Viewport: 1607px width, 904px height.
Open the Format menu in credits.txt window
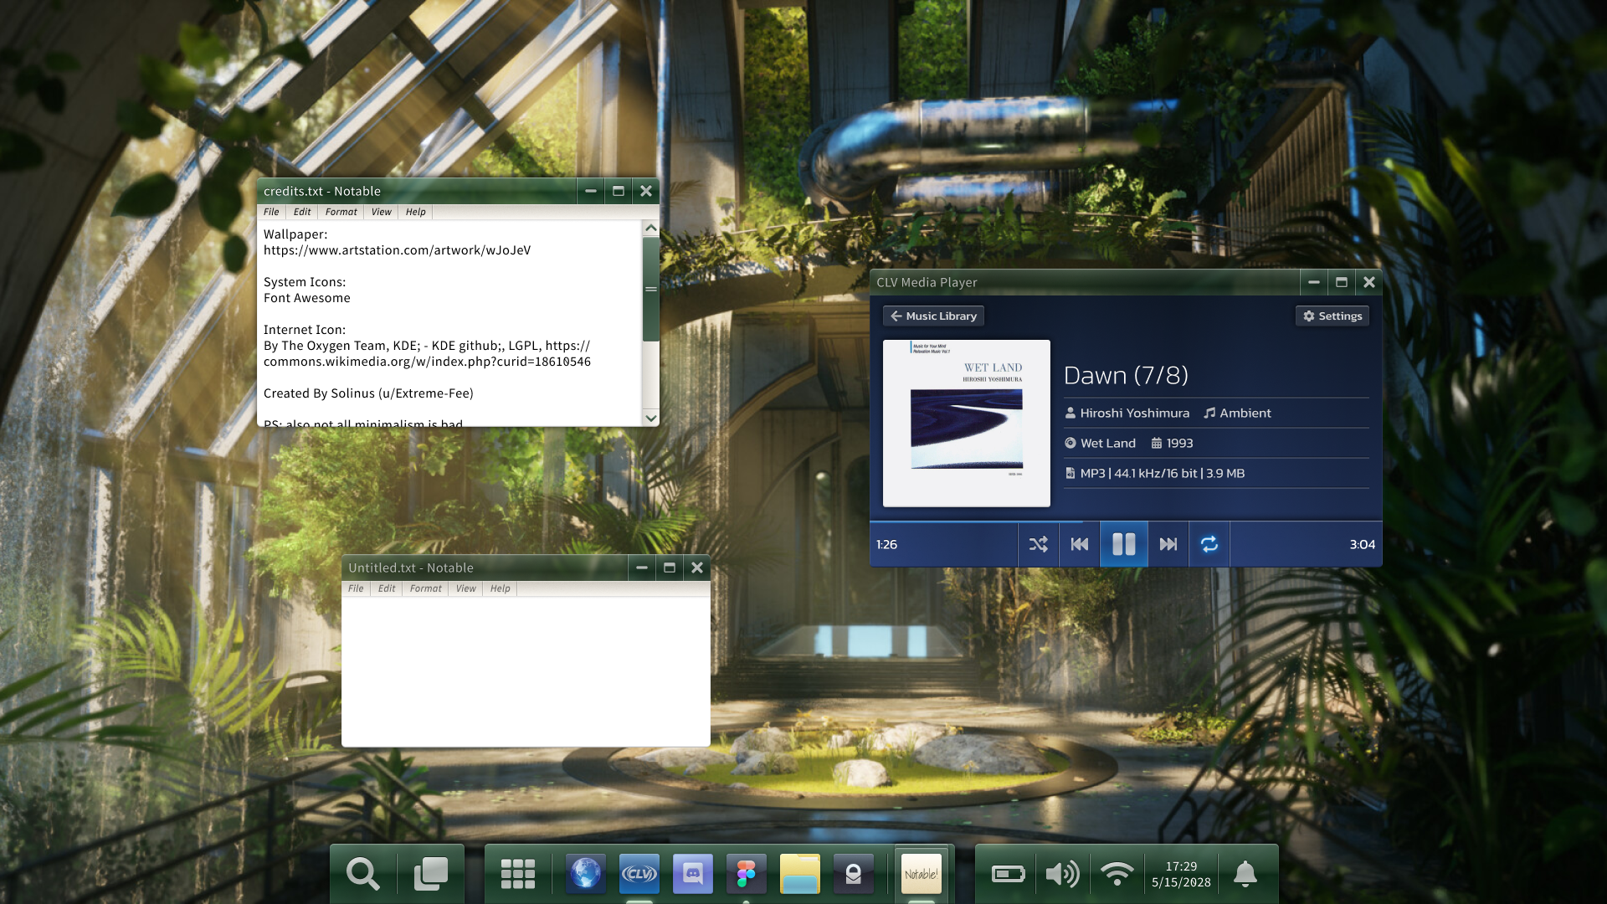point(341,212)
